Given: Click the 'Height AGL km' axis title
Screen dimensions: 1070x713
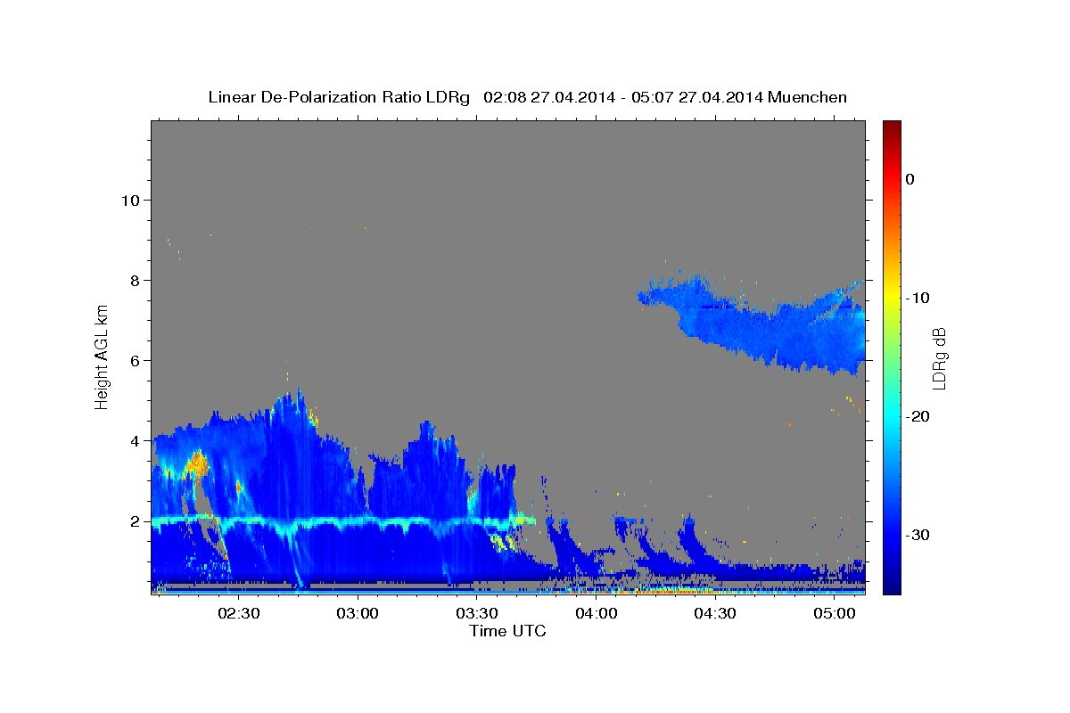Looking at the screenshot, I should [x=102, y=356].
